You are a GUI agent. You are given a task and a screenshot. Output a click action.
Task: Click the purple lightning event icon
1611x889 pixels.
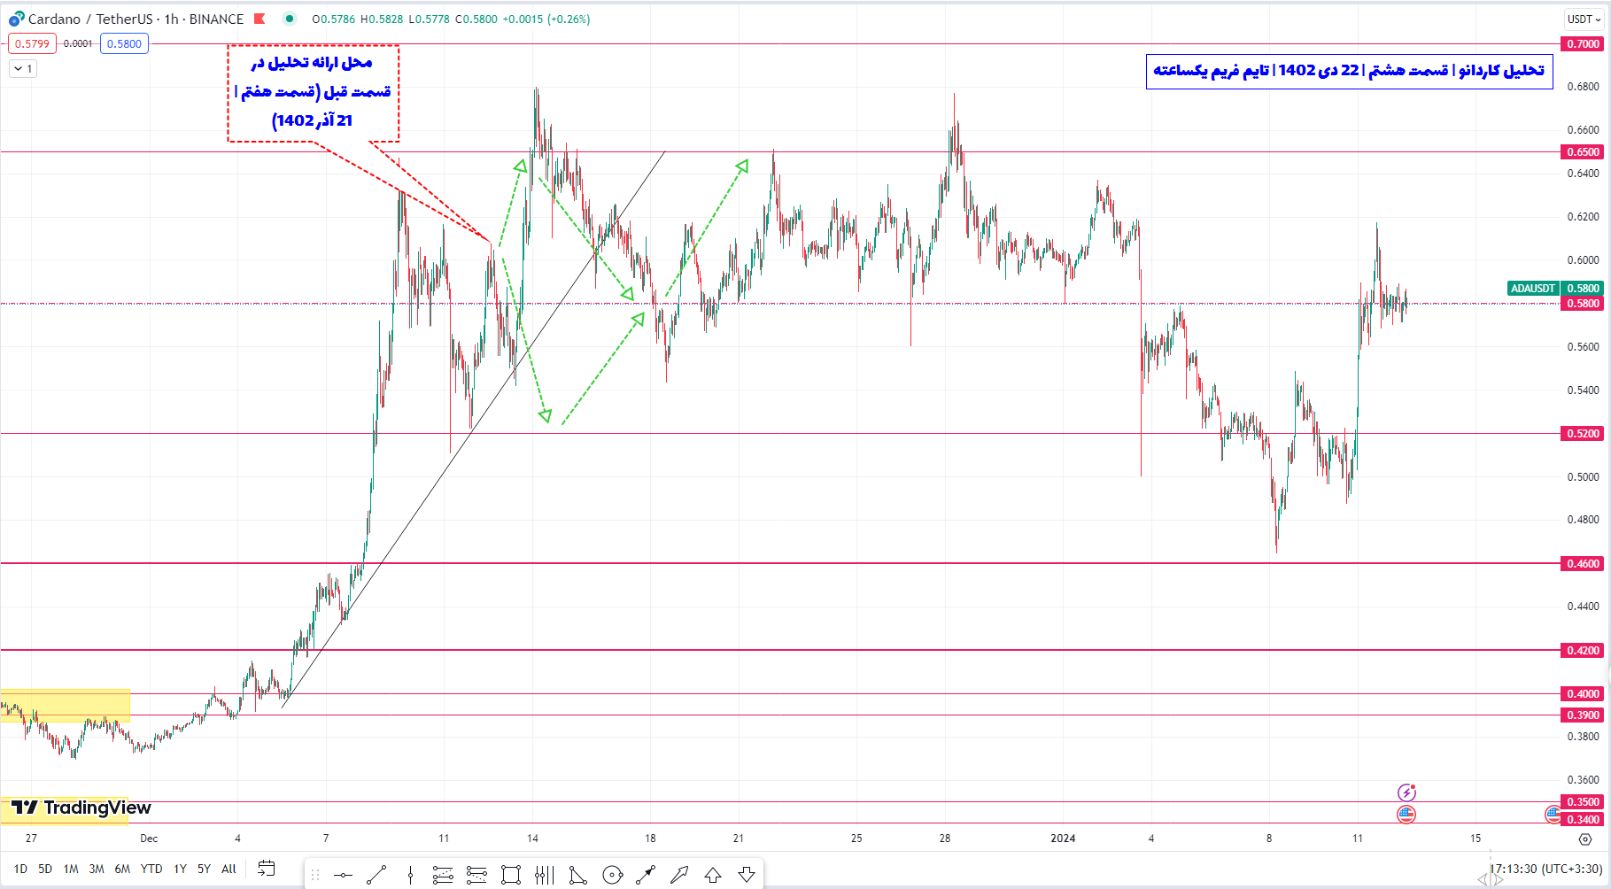(x=1406, y=792)
